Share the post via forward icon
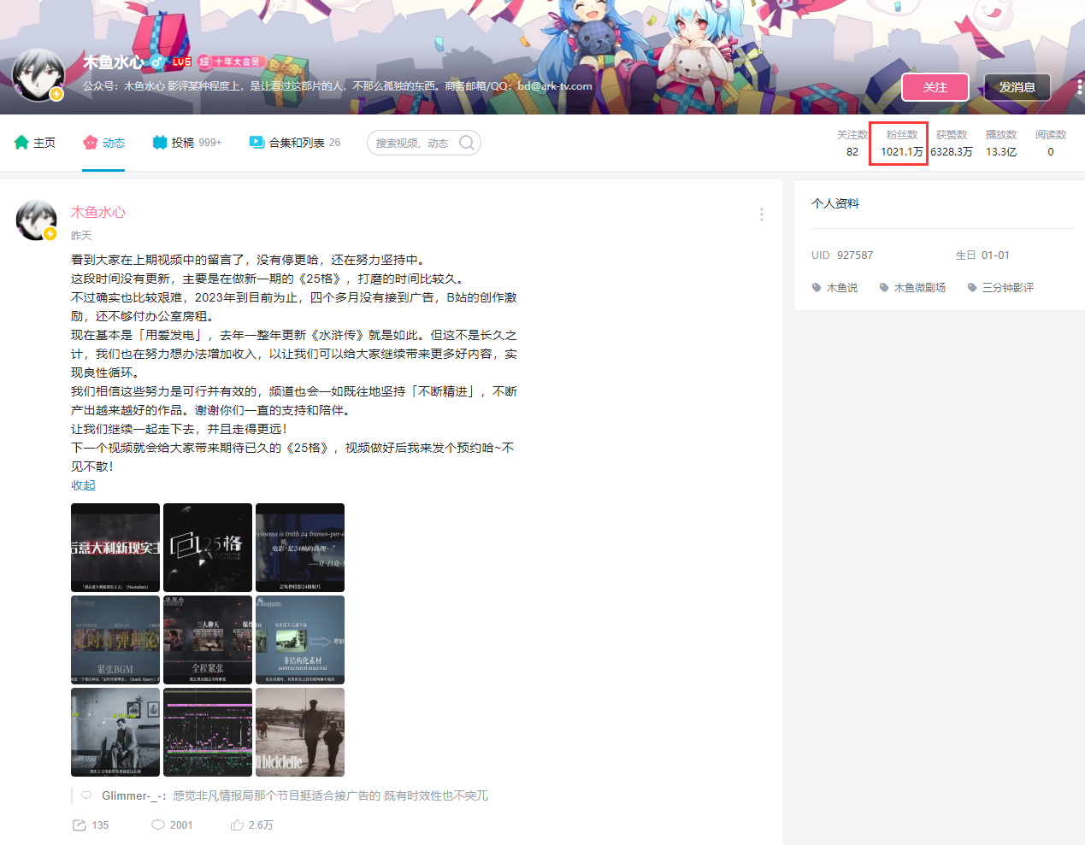1085x845 pixels. [80, 825]
